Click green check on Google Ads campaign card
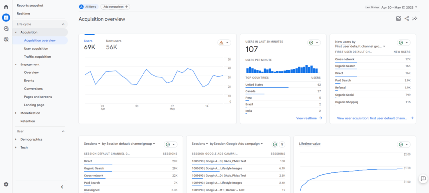 (275, 144)
